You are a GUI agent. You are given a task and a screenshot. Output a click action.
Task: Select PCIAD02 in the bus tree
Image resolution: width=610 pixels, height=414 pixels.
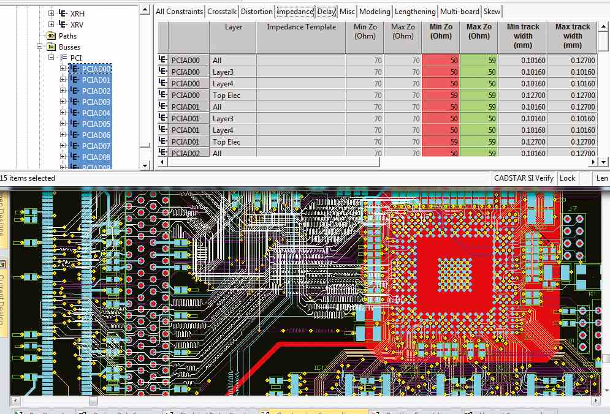(96, 91)
